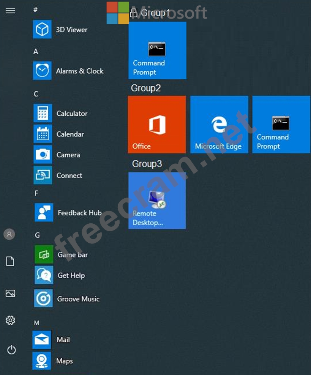Screen dimensions: 311x375
Task: Select the C letter header
Action: [x=36, y=94]
